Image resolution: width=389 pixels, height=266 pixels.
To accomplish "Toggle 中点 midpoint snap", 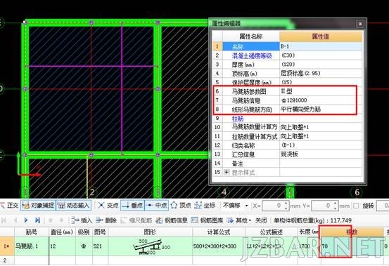I will (157, 206).
